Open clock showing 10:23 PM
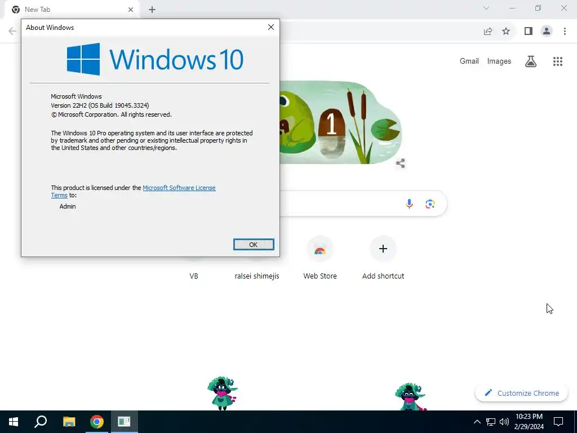The height and width of the screenshot is (433, 577). (x=529, y=422)
